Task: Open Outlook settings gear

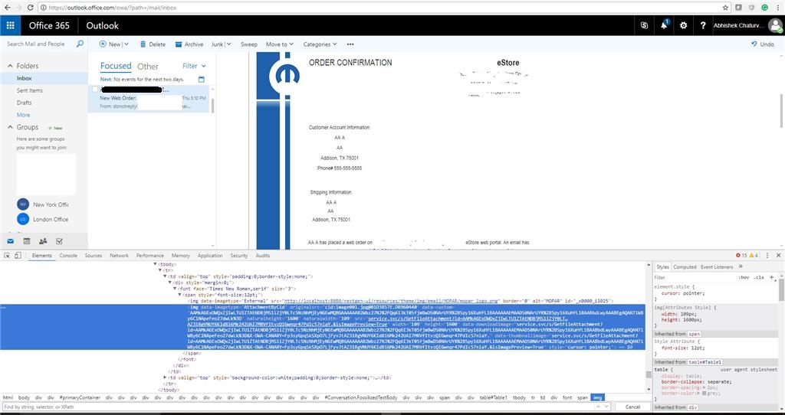Action: coord(683,25)
